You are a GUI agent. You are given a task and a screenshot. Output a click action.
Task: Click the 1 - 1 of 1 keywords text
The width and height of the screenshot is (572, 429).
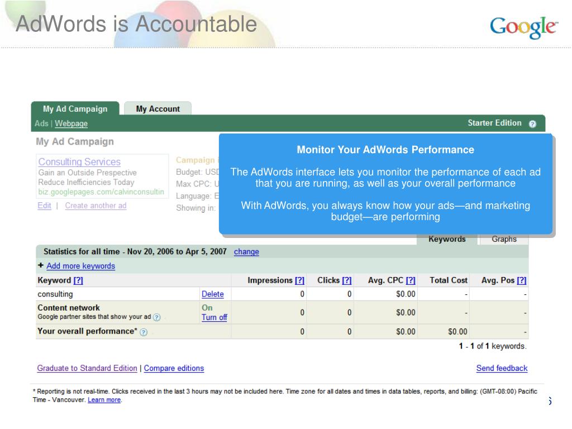pyautogui.click(x=493, y=346)
